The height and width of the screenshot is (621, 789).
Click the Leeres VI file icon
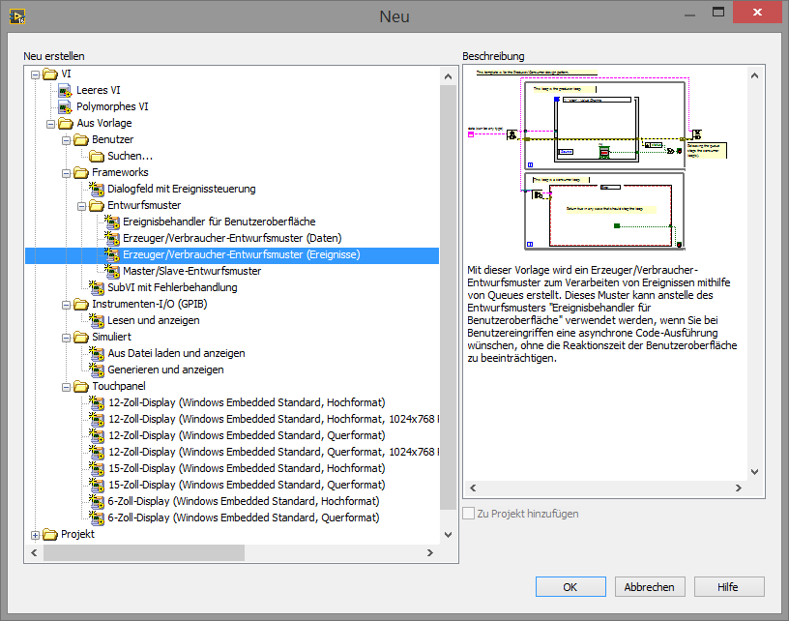(66, 90)
